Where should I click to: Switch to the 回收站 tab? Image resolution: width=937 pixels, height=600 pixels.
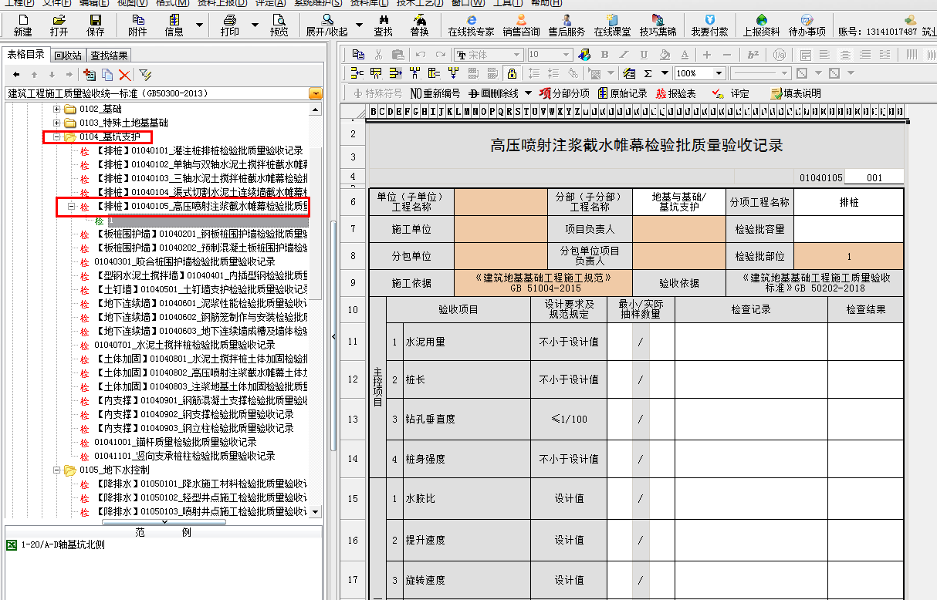coord(68,56)
